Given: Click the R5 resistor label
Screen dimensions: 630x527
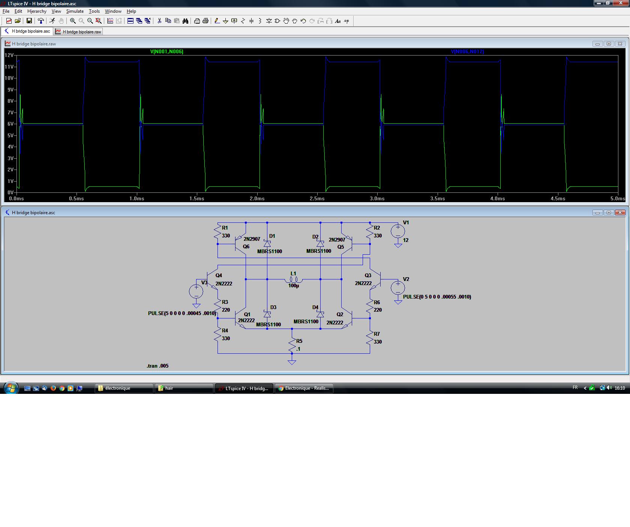Looking at the screenshot, I should 299,341.
